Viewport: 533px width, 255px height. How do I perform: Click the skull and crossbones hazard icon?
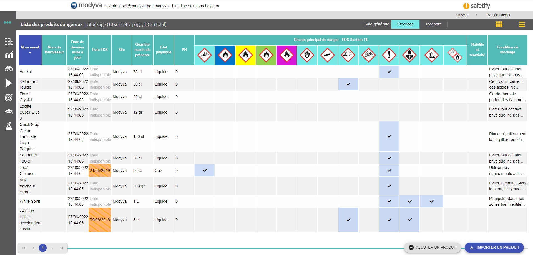pos(369,55)
